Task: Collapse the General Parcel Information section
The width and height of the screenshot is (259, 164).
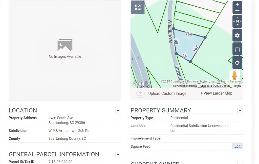Action: pos(118,155)
